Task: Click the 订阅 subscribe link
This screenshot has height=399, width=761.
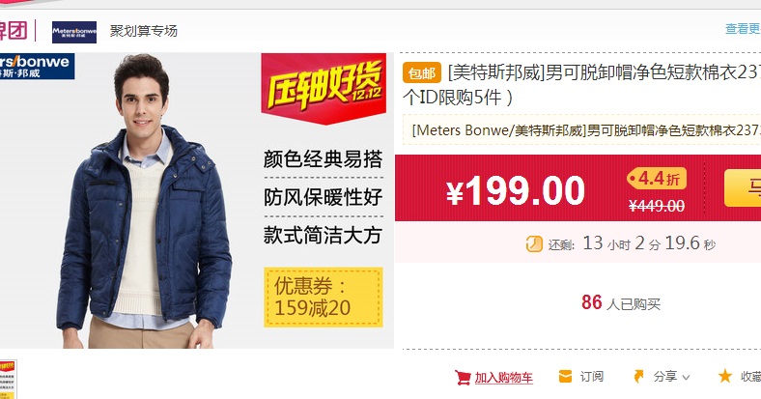Action: click(592, 376)
